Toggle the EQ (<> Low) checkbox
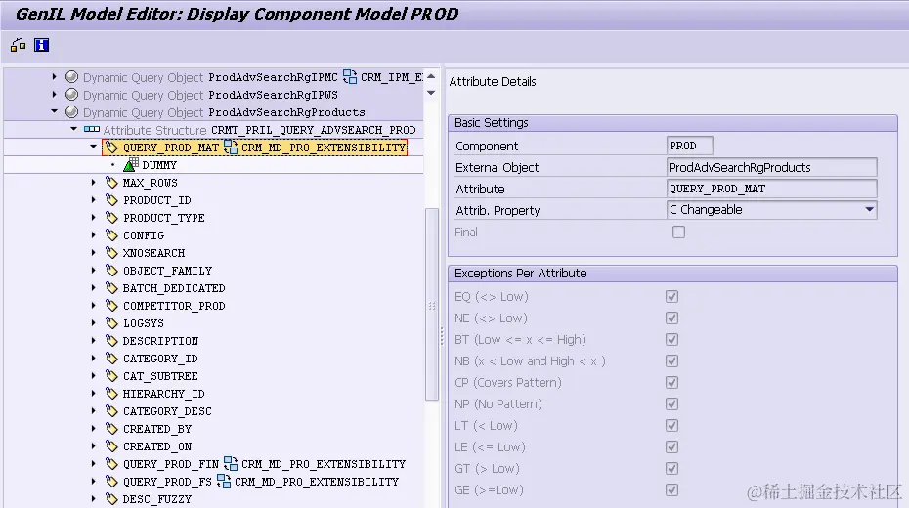This screenshot has height=508, width=909. pyautogui.click(x=671, y=297)
